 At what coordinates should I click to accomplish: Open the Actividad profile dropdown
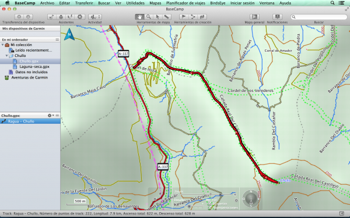(x=95, y=17)
